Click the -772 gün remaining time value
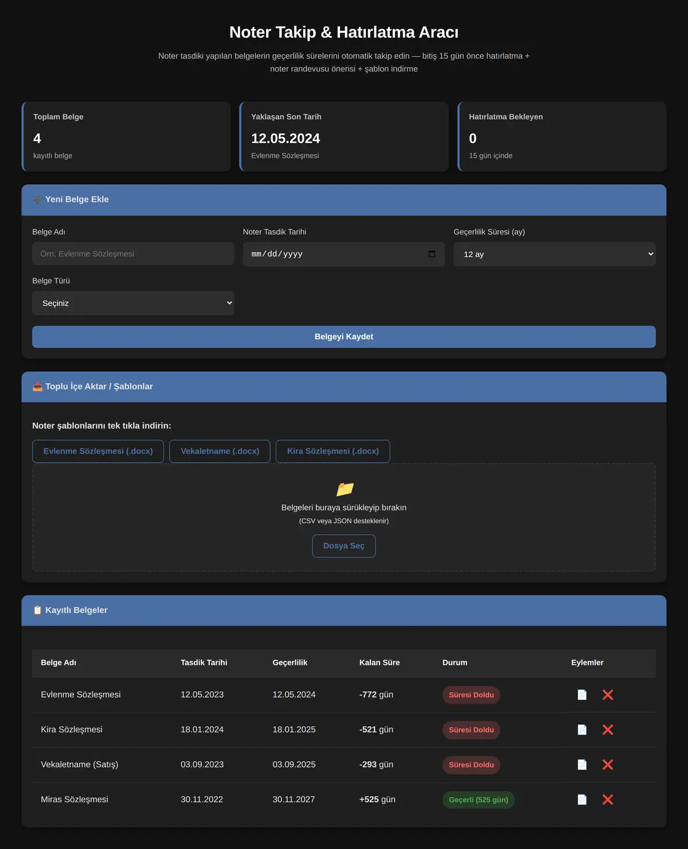688x849 pixels. coord(376,695)
